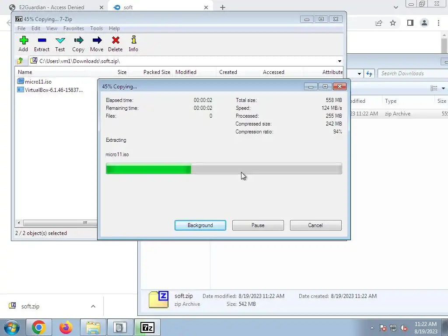Open the View menu
This screenshot has height=336, width=448.
[52, 28]
